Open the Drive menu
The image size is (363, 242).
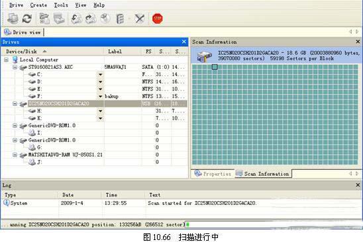click(x=16, y=5)
